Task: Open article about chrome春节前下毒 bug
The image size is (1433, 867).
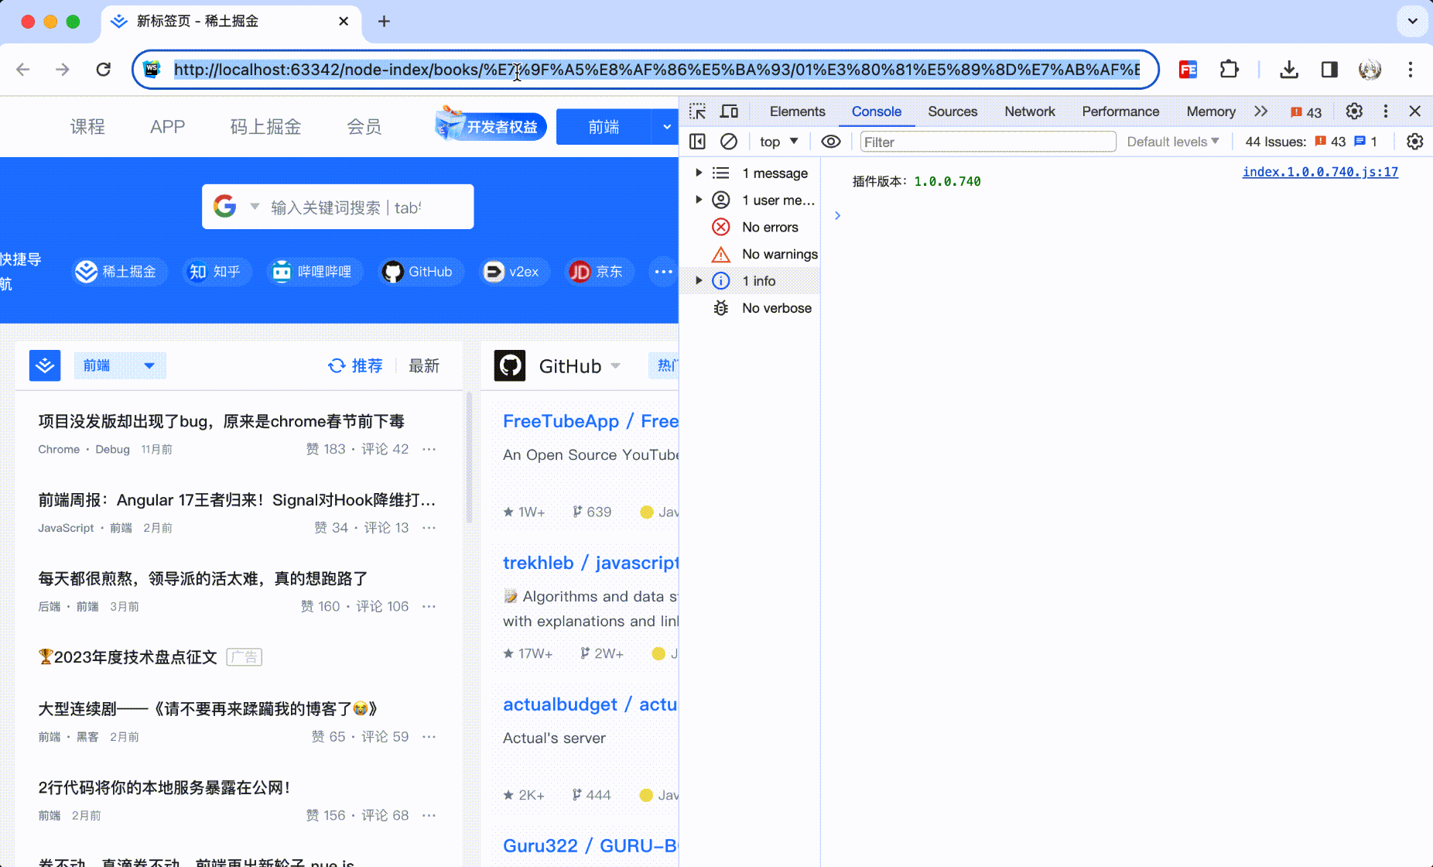Action: pos(221,421)
